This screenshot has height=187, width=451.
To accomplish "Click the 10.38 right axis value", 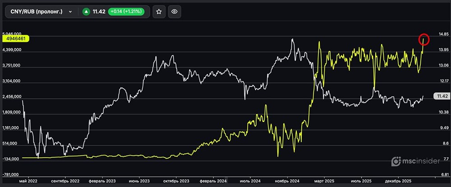I will coord(443,112).
